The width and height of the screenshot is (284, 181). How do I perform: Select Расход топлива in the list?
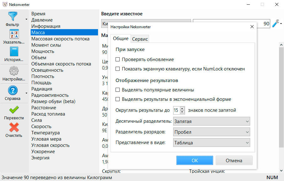pos(48,114)
